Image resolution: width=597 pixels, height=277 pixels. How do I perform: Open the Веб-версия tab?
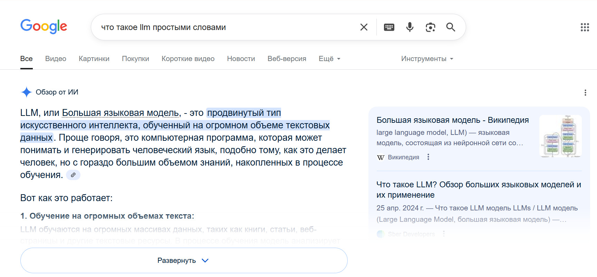287,59
